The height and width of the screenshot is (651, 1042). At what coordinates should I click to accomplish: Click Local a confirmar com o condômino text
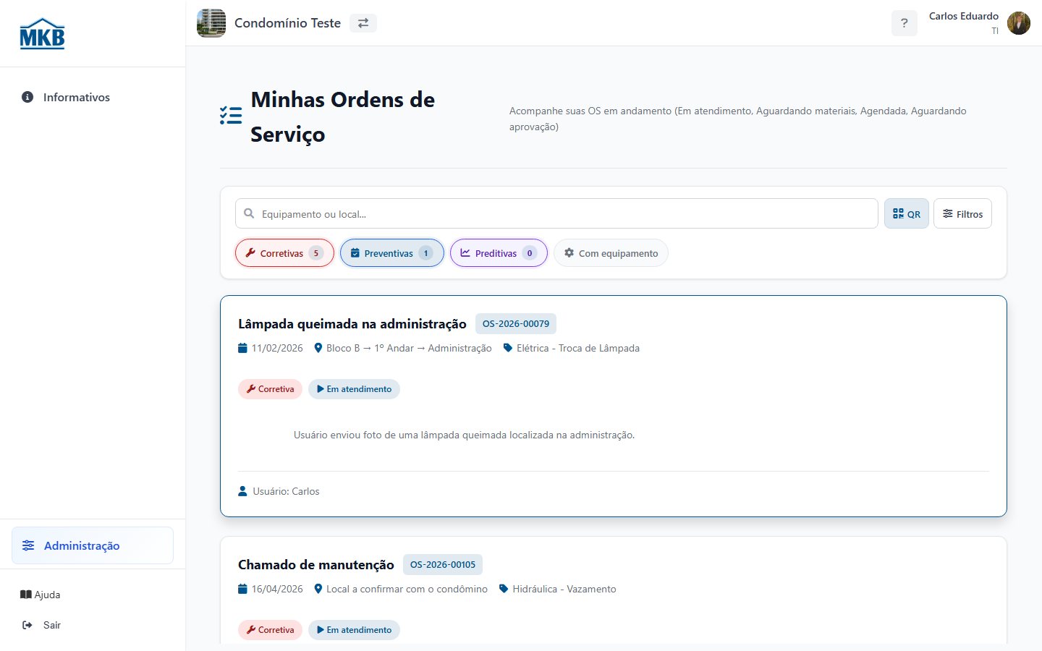pos(407,589)
